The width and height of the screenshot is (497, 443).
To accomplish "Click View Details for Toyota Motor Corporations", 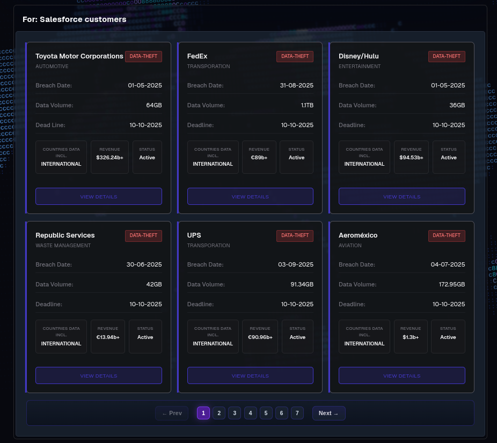I will pos(99,196).
